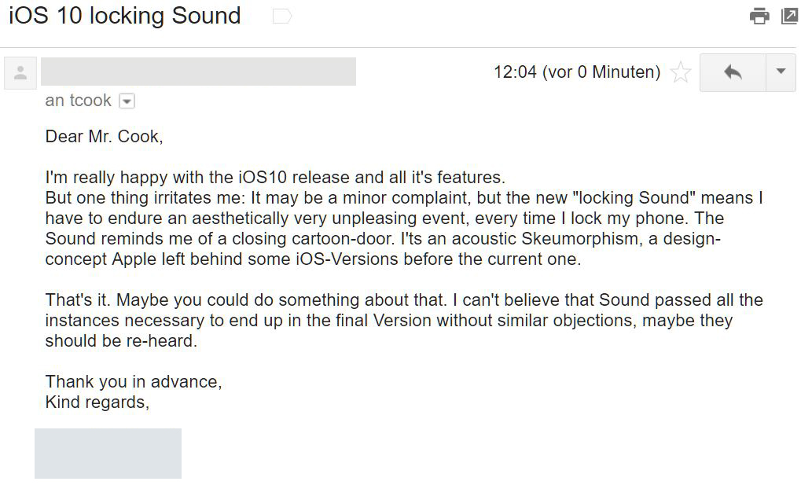The height and width of the screenshot is (485, 812).
Task: Reply with the arrow button
Action: click(x=733, y=72)
